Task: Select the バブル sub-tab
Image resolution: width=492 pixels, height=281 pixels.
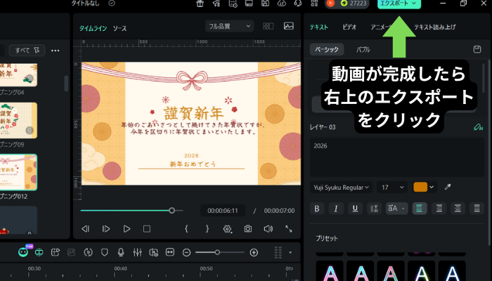Action: [363, 50]
